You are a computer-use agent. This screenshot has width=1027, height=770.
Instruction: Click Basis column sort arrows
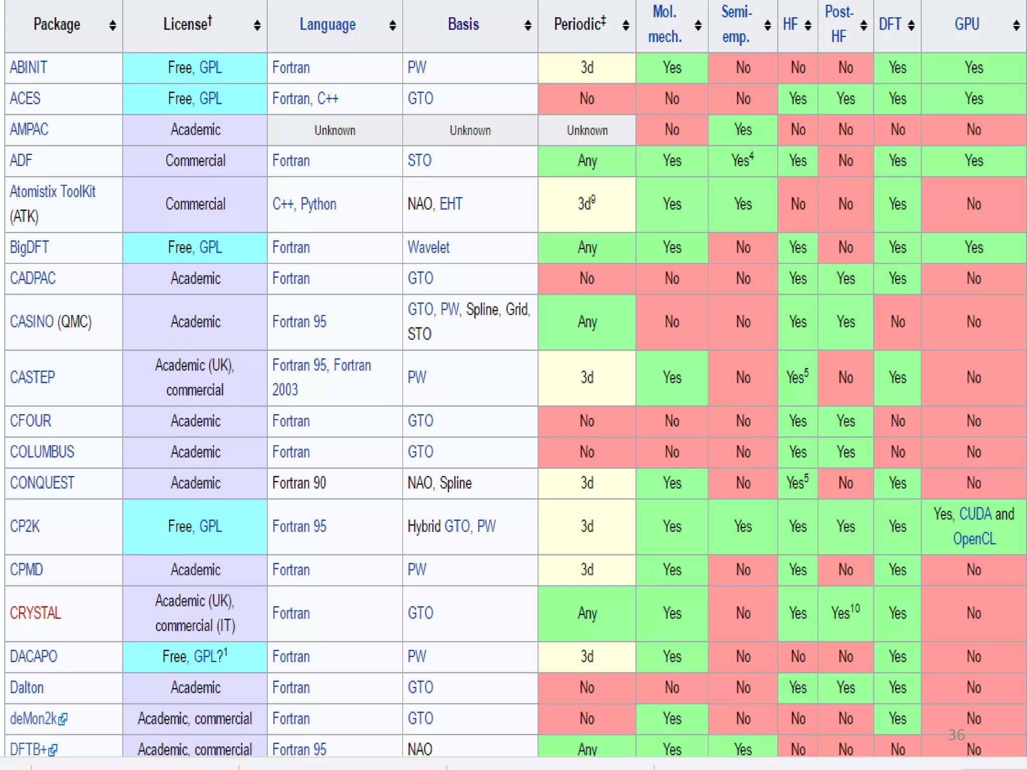pos(528,25)
